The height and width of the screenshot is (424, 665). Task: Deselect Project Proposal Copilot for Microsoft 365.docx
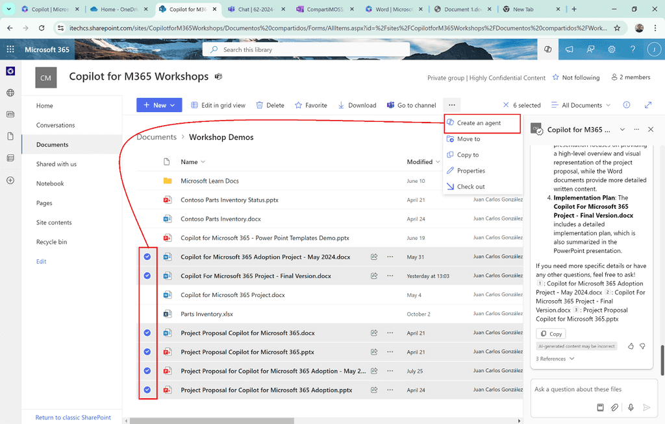(147, 333)
